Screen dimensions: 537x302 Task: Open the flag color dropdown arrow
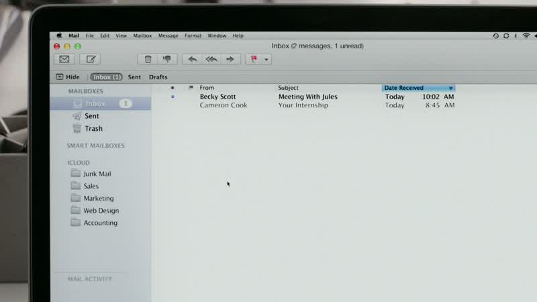coord(266,60)
